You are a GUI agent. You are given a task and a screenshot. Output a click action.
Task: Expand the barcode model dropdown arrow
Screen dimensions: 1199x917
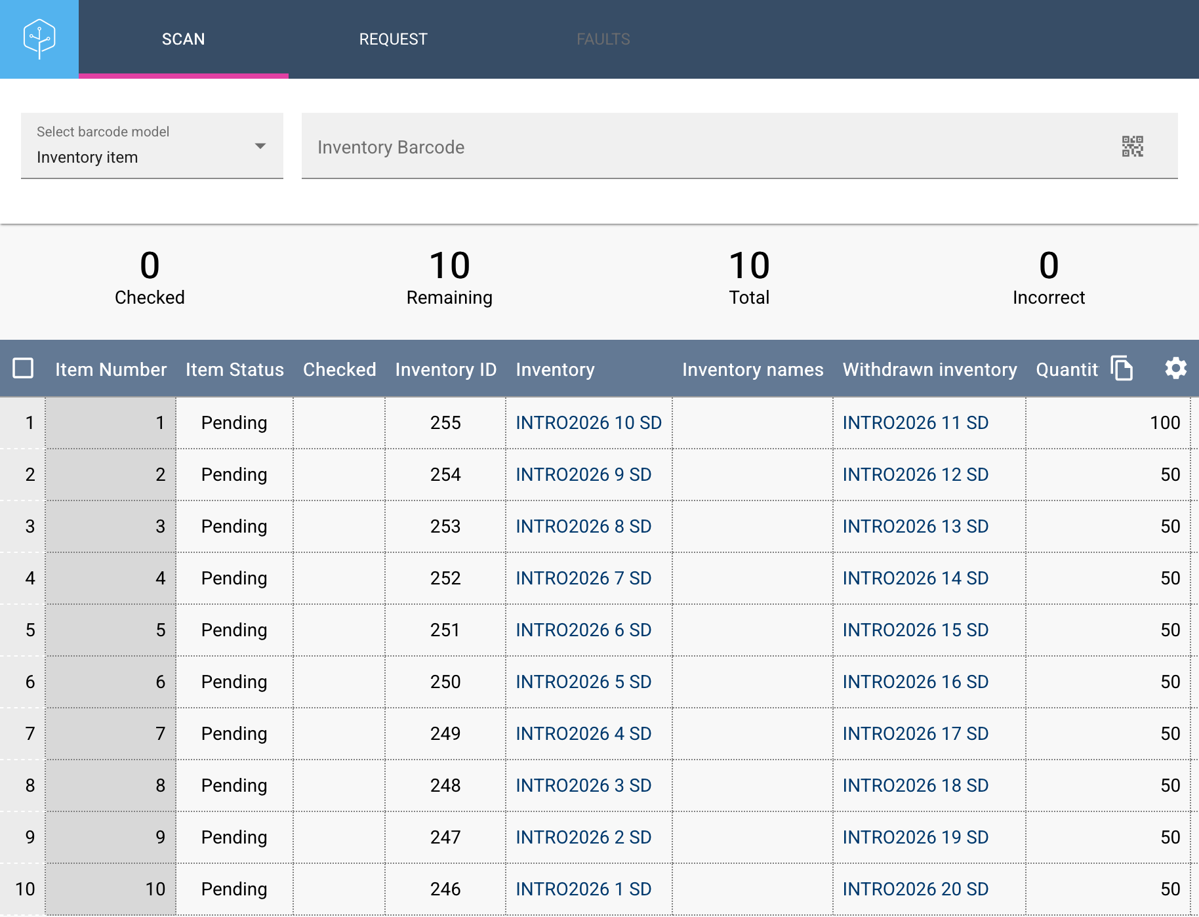(x=260, y=146)
